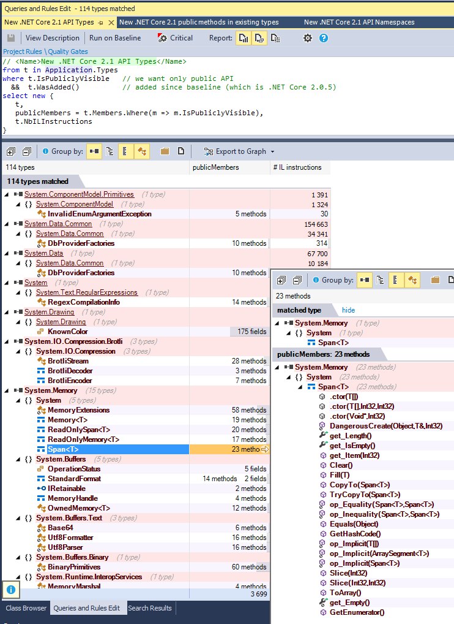Collapse the System.Buffers.Text namespace node

(18, 518)
